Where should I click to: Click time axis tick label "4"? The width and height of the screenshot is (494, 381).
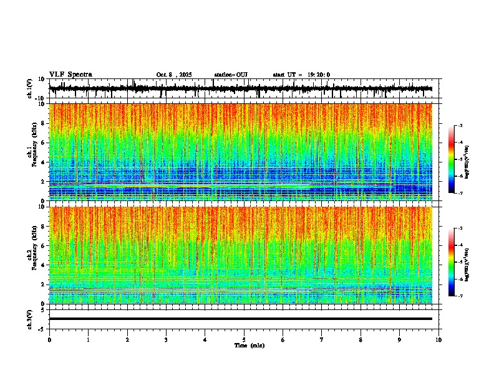[205, 340]
